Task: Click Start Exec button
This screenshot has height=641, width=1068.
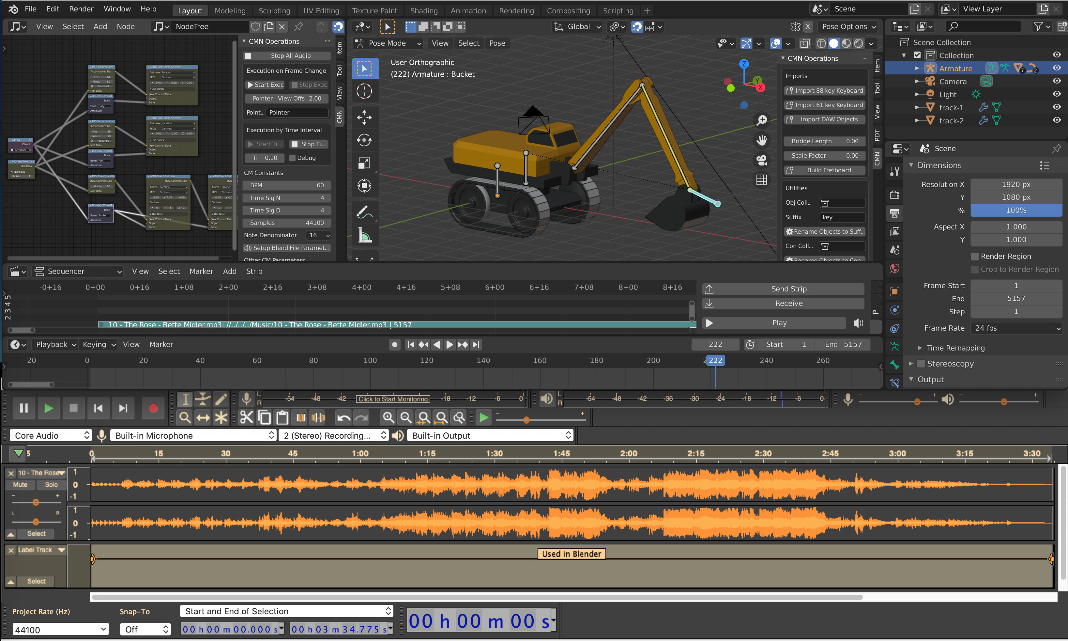Action: 265,85
